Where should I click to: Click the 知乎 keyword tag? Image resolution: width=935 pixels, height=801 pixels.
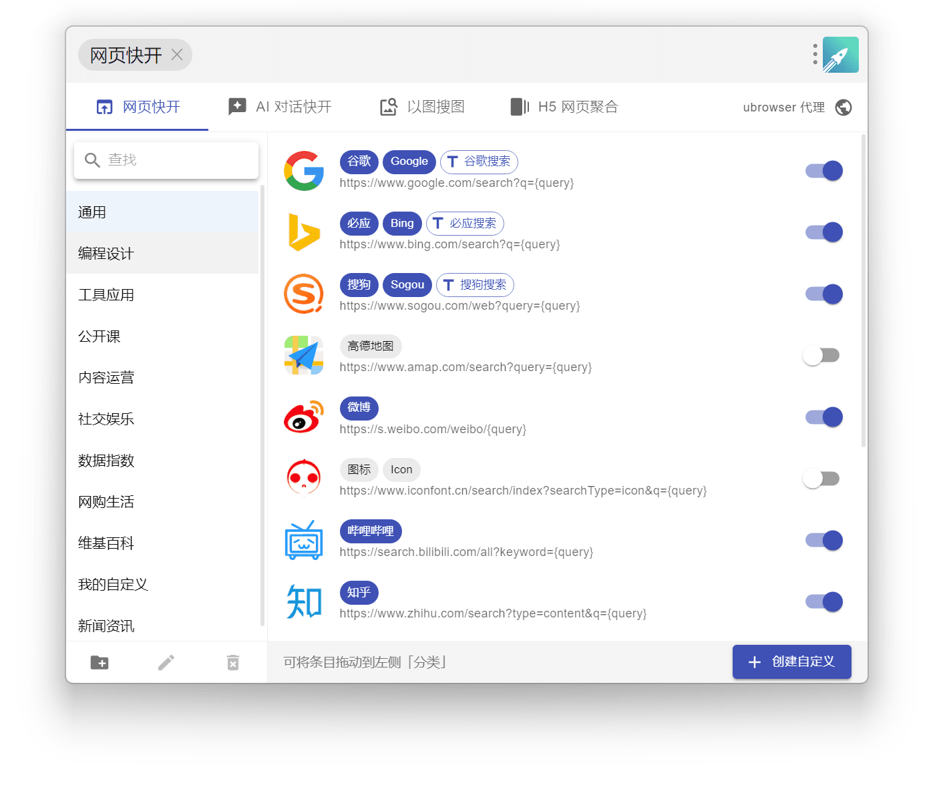pos(359,592)
